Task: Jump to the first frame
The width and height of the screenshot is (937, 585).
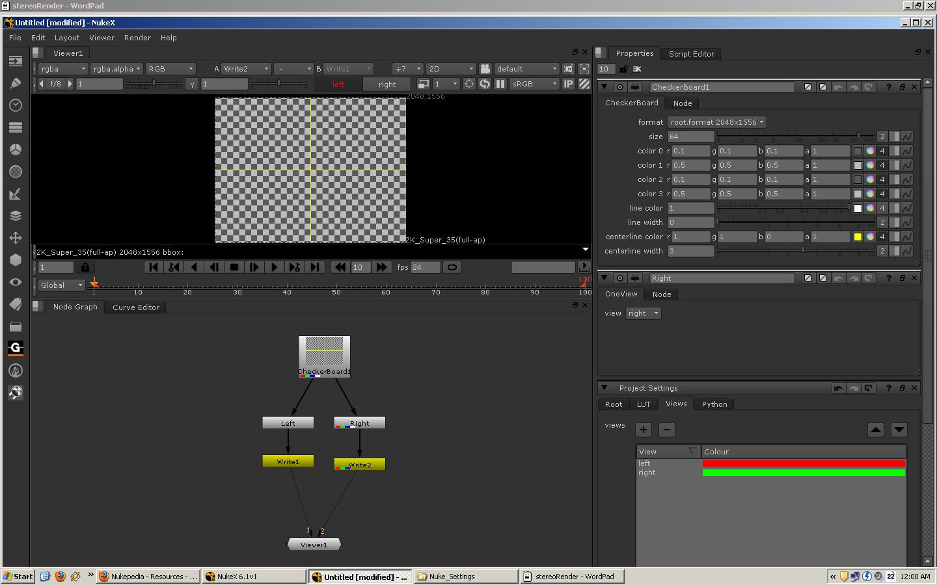Action: [154, 267]
